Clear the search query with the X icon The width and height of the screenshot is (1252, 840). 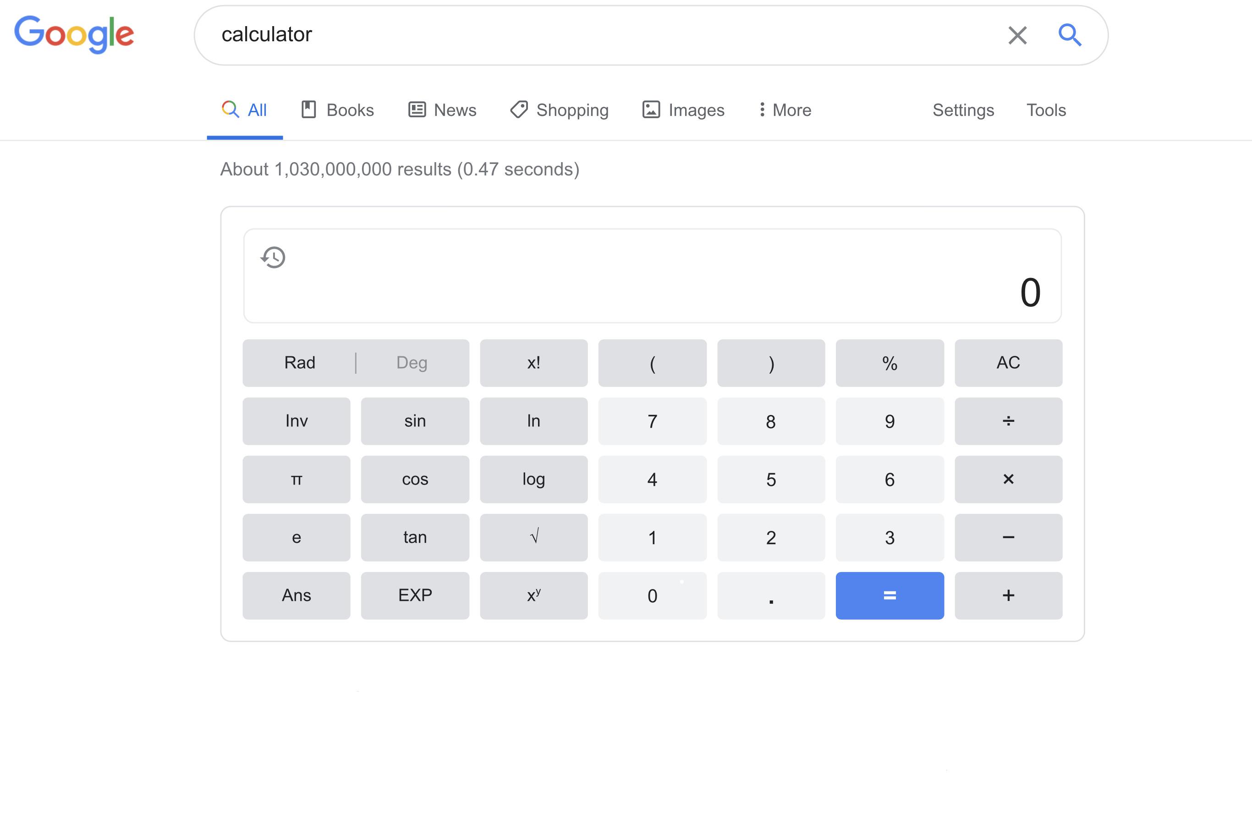(x=1017, y=34)
